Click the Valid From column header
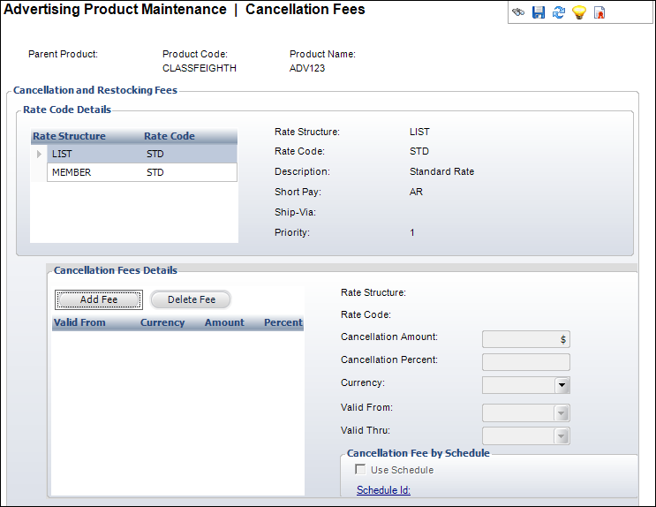The image size is (656, 507). (79, 322)
